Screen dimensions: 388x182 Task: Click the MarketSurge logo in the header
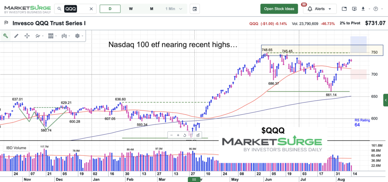pyautogui.click(x=27, y=9)
